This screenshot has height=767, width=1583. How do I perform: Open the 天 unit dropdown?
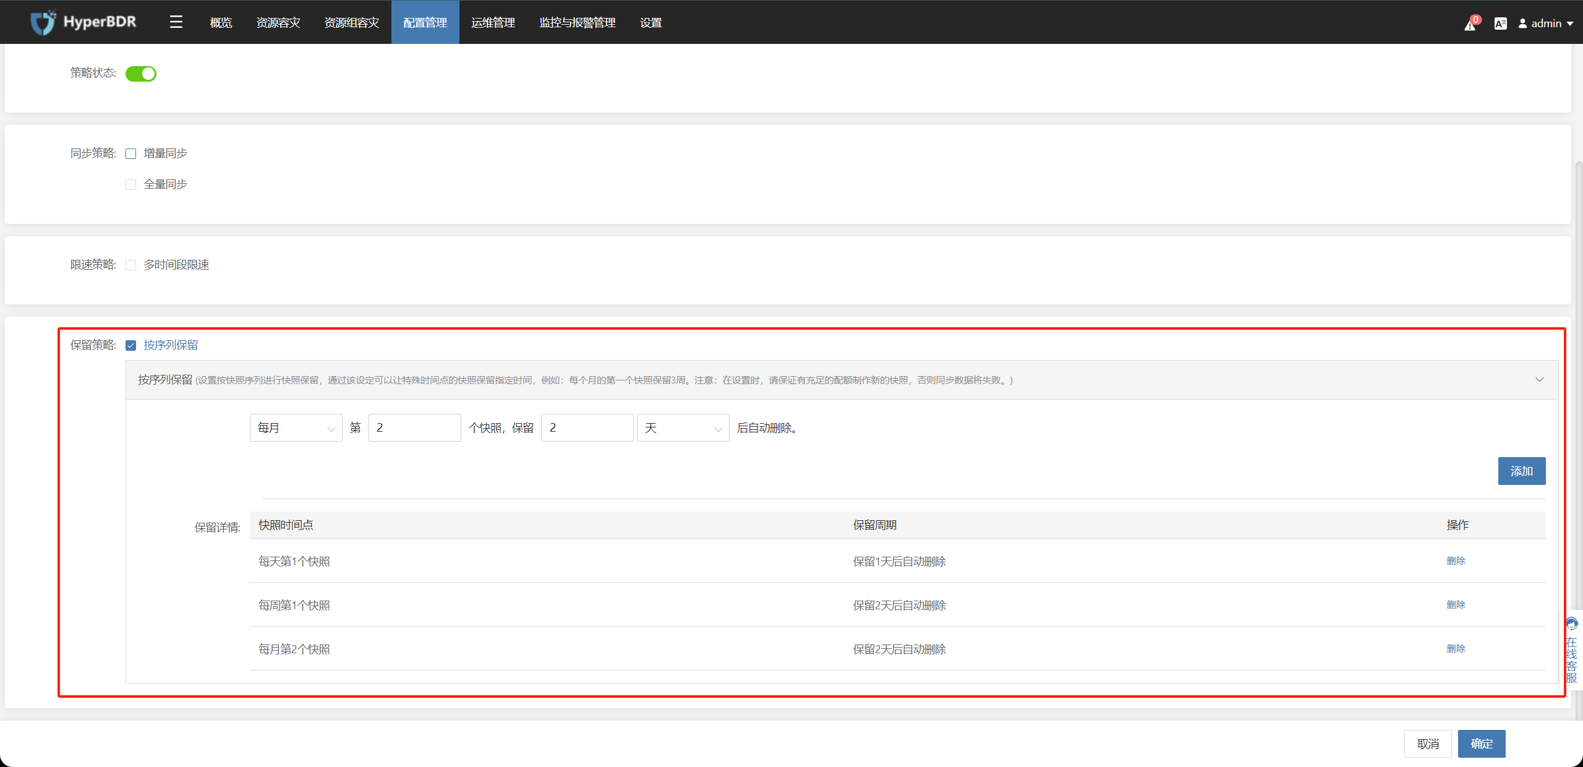pos(683,427)
